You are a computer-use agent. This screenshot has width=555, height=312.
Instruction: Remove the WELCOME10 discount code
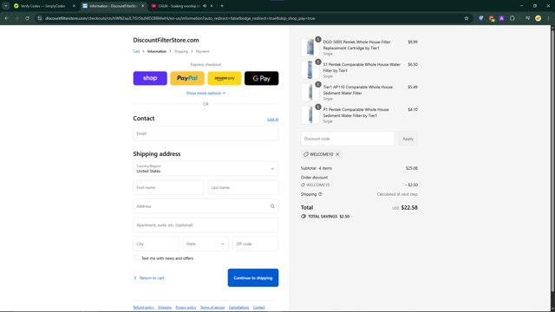click(337, 154)
